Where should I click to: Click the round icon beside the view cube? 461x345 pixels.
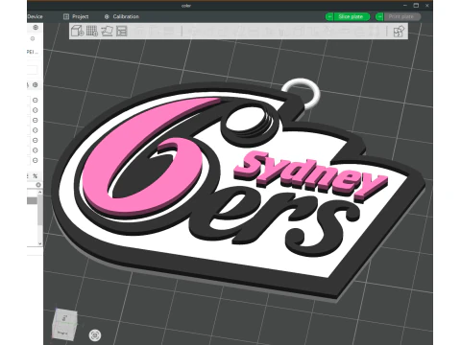pos(95,335)
